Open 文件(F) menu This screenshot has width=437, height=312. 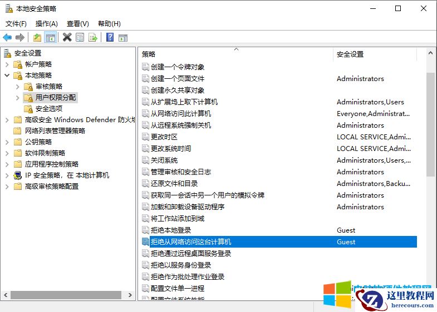click(16, 24)
